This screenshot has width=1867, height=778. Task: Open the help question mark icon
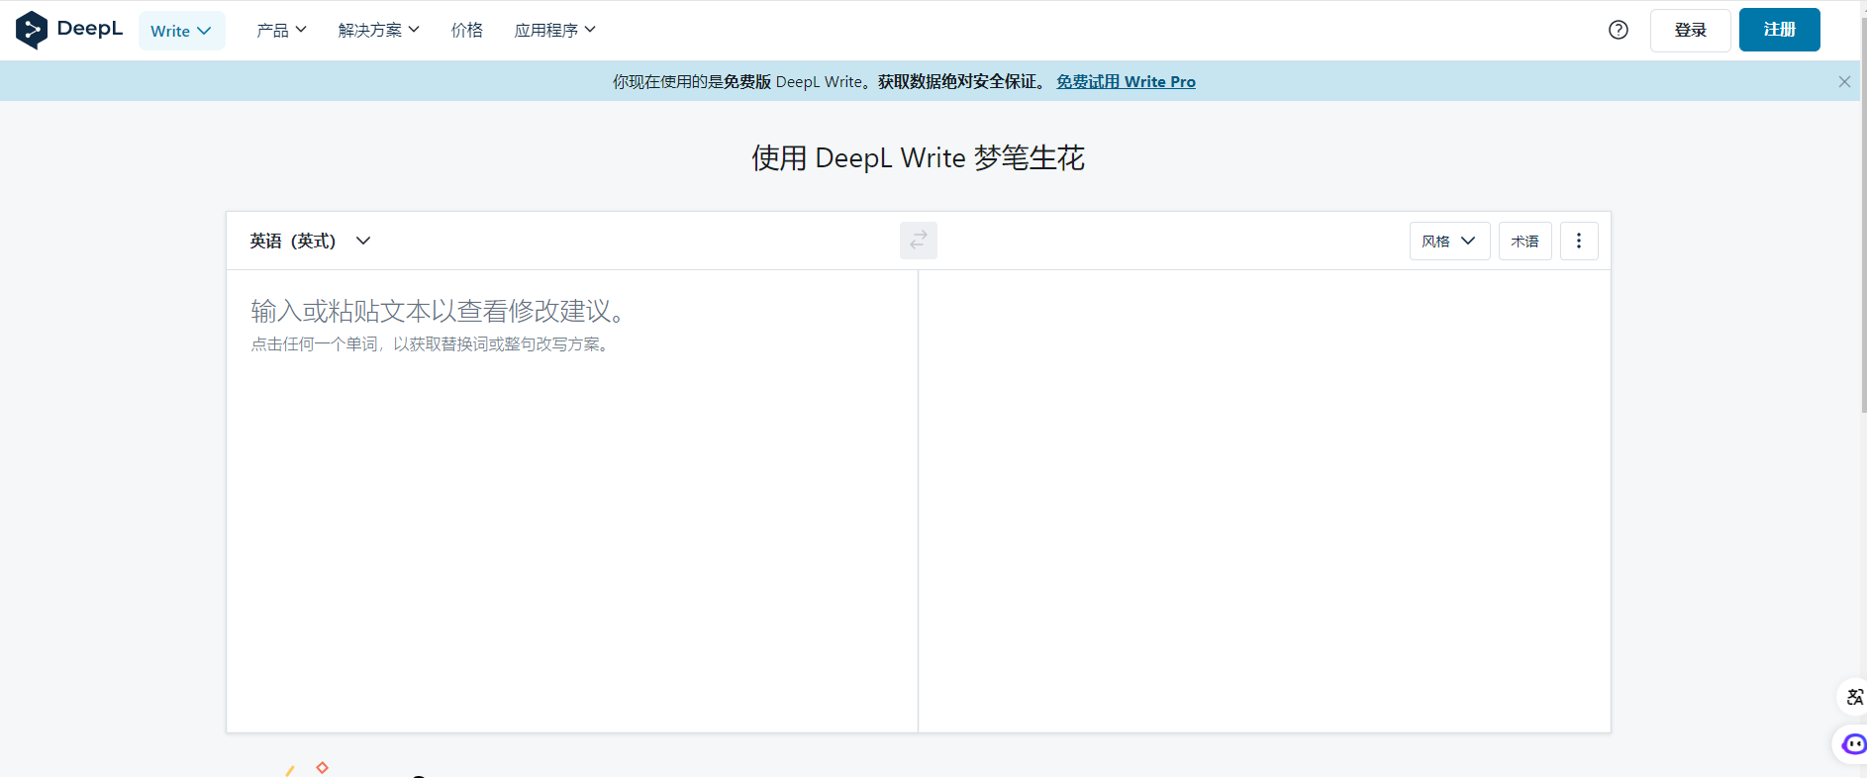1618,30
